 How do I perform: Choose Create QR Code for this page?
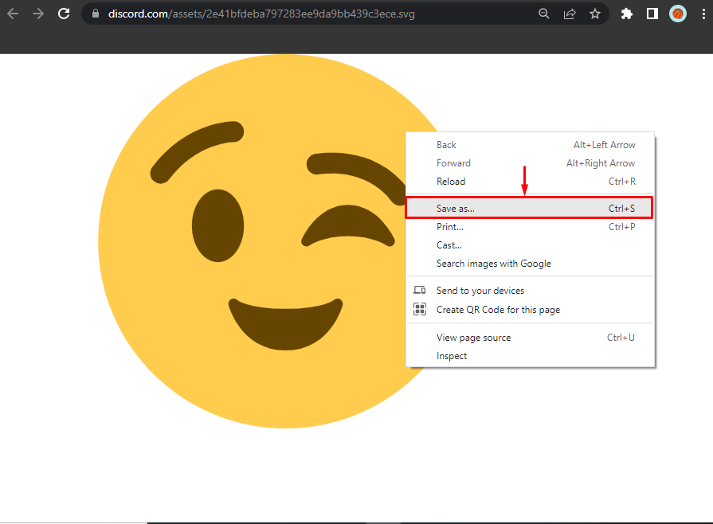[x=531, y=309]
